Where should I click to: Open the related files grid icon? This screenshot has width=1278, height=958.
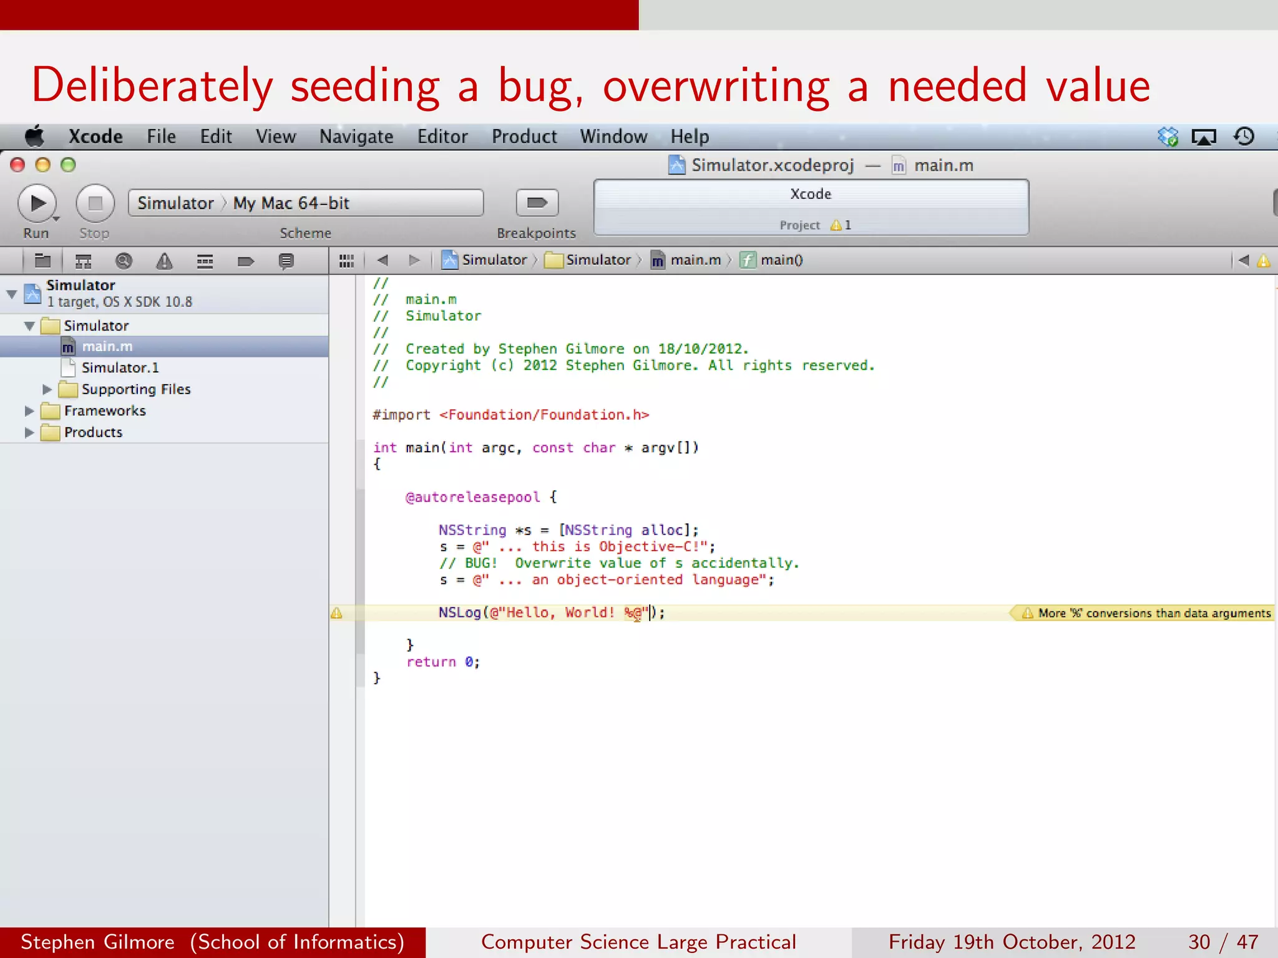[x=346, y=261]
